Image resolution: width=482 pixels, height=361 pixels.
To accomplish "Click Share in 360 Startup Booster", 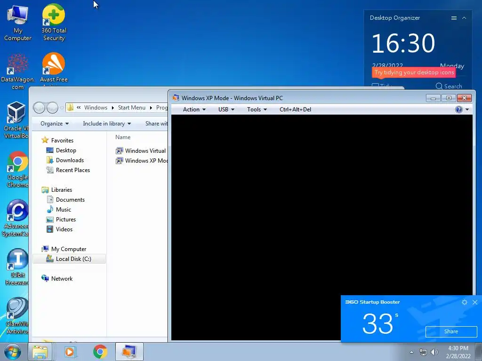I will click(x=451, y=331).
